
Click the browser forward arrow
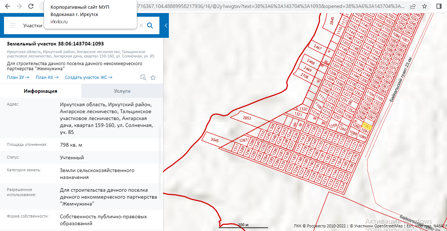point(19,6)
